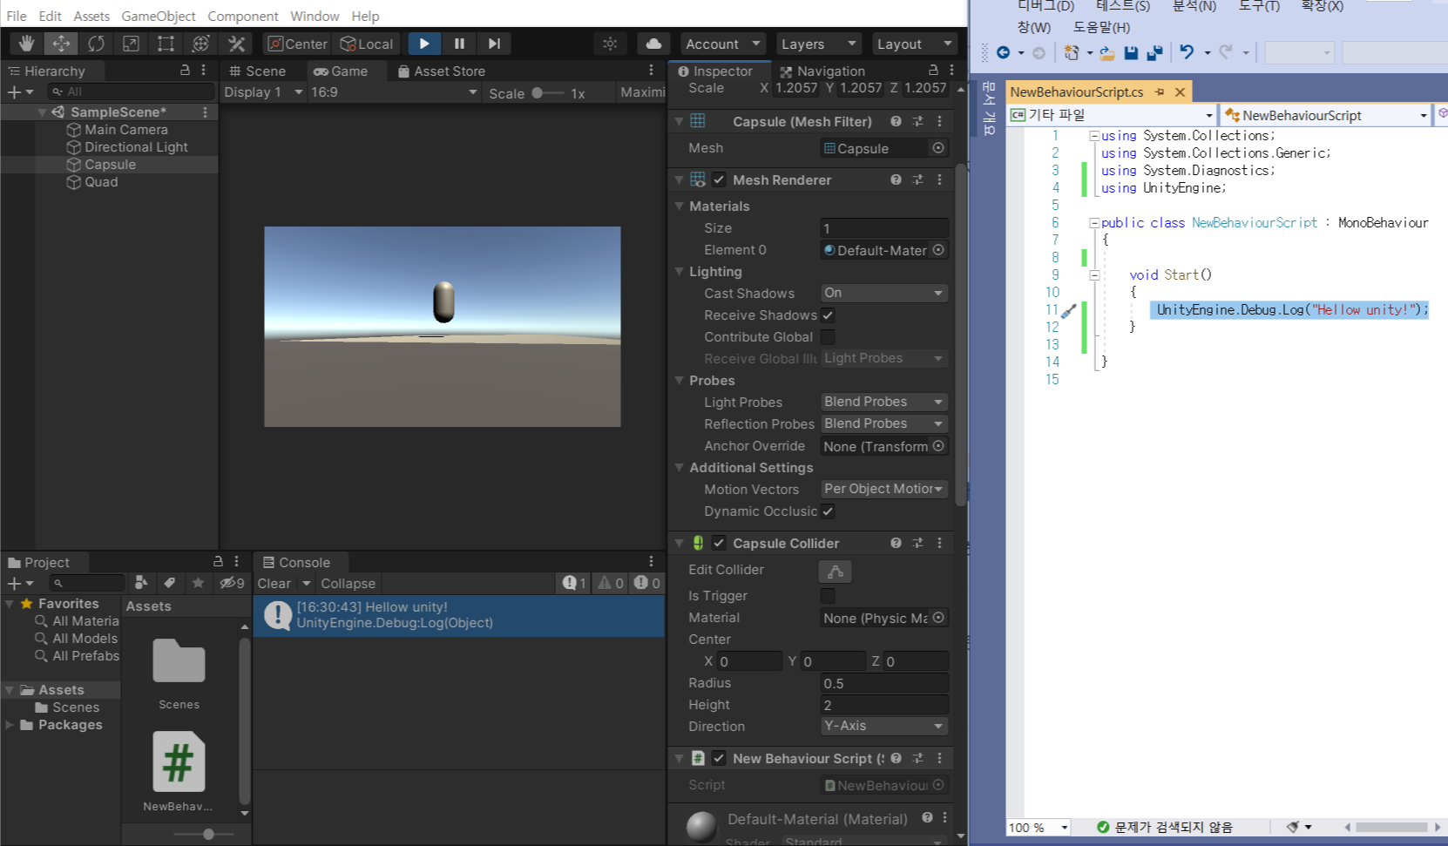Select Quad object in Hierarchy
Viewport: 1448px width, 846px height.
pyautogui.click(x=101, y=182)
